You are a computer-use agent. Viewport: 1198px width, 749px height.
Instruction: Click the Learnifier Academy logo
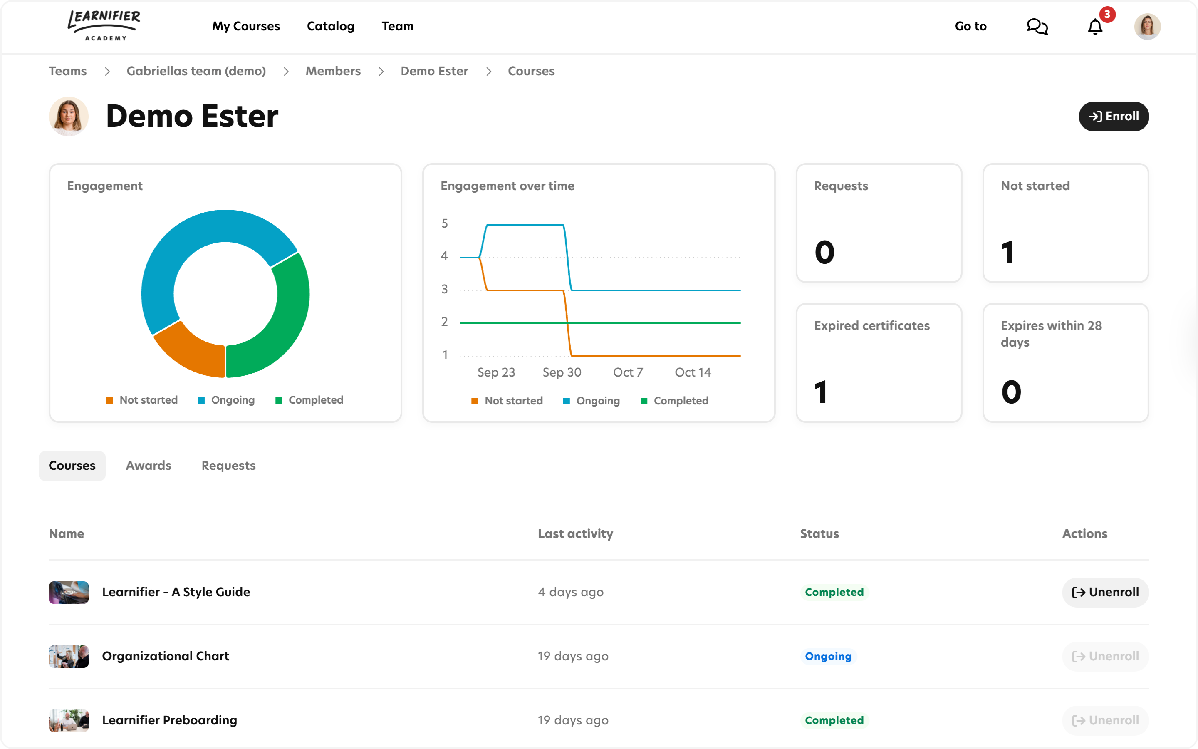[104, 25]
